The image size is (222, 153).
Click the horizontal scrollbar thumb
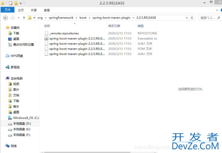tap(87, 152)
